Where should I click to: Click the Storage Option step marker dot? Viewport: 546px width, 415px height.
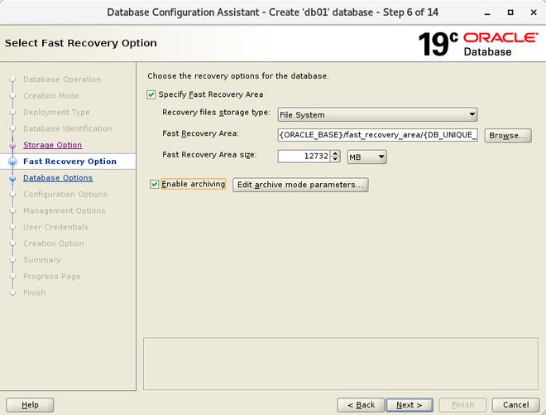pos(13,146)
